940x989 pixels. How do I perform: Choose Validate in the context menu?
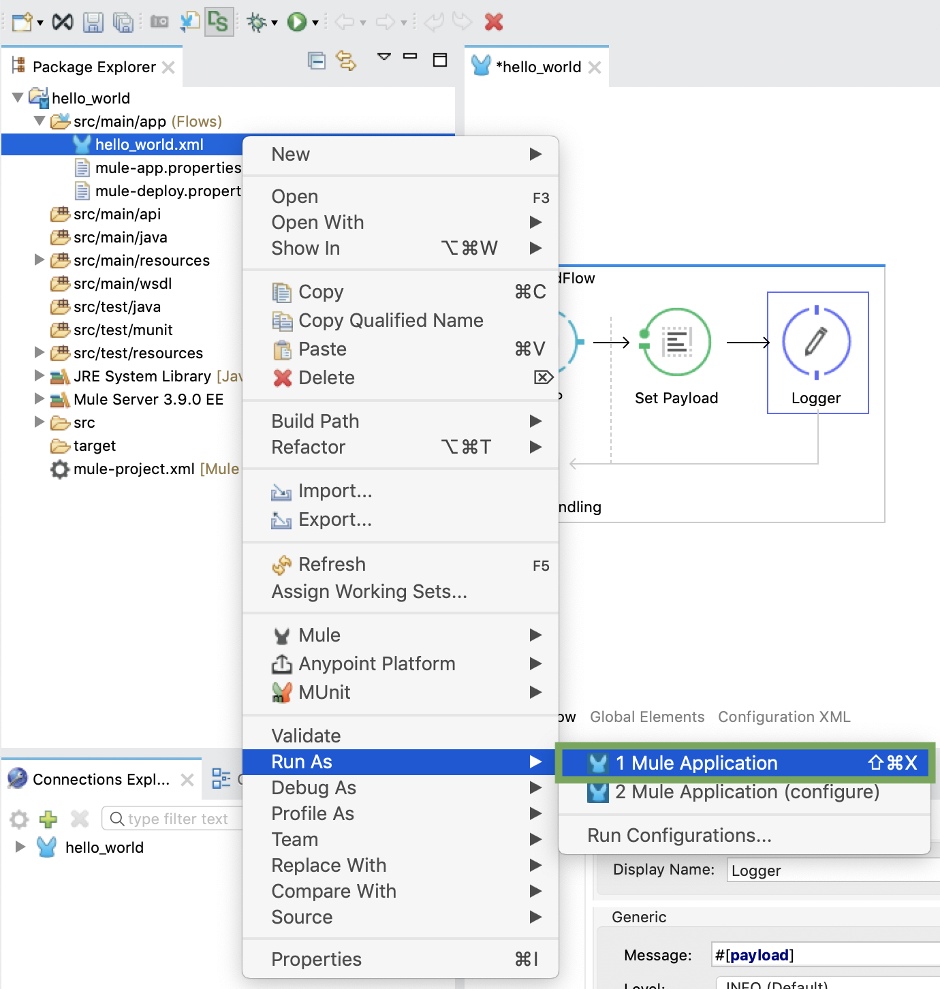(x=401, y=736)
